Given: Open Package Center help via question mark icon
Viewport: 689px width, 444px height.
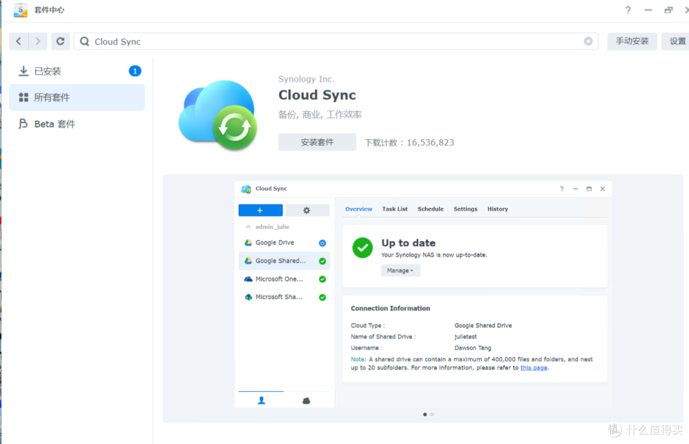Looking at the screenshot, I should point(627,10).
